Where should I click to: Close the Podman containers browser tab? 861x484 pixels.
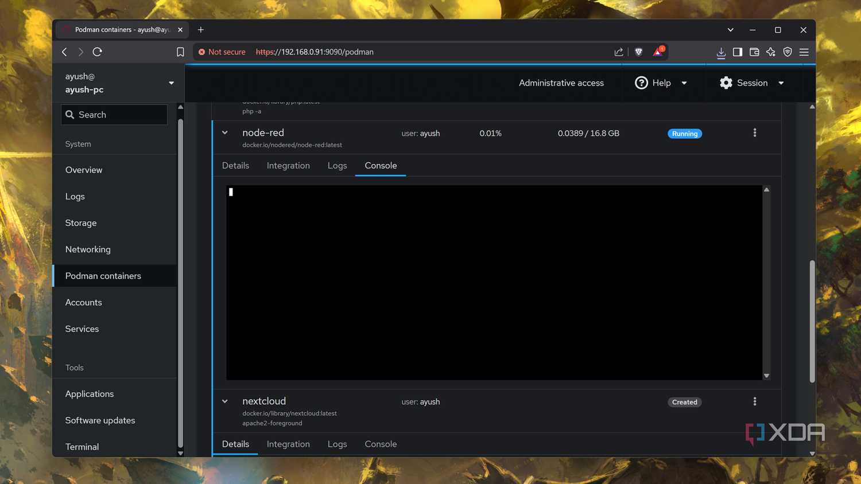[180, 30]
